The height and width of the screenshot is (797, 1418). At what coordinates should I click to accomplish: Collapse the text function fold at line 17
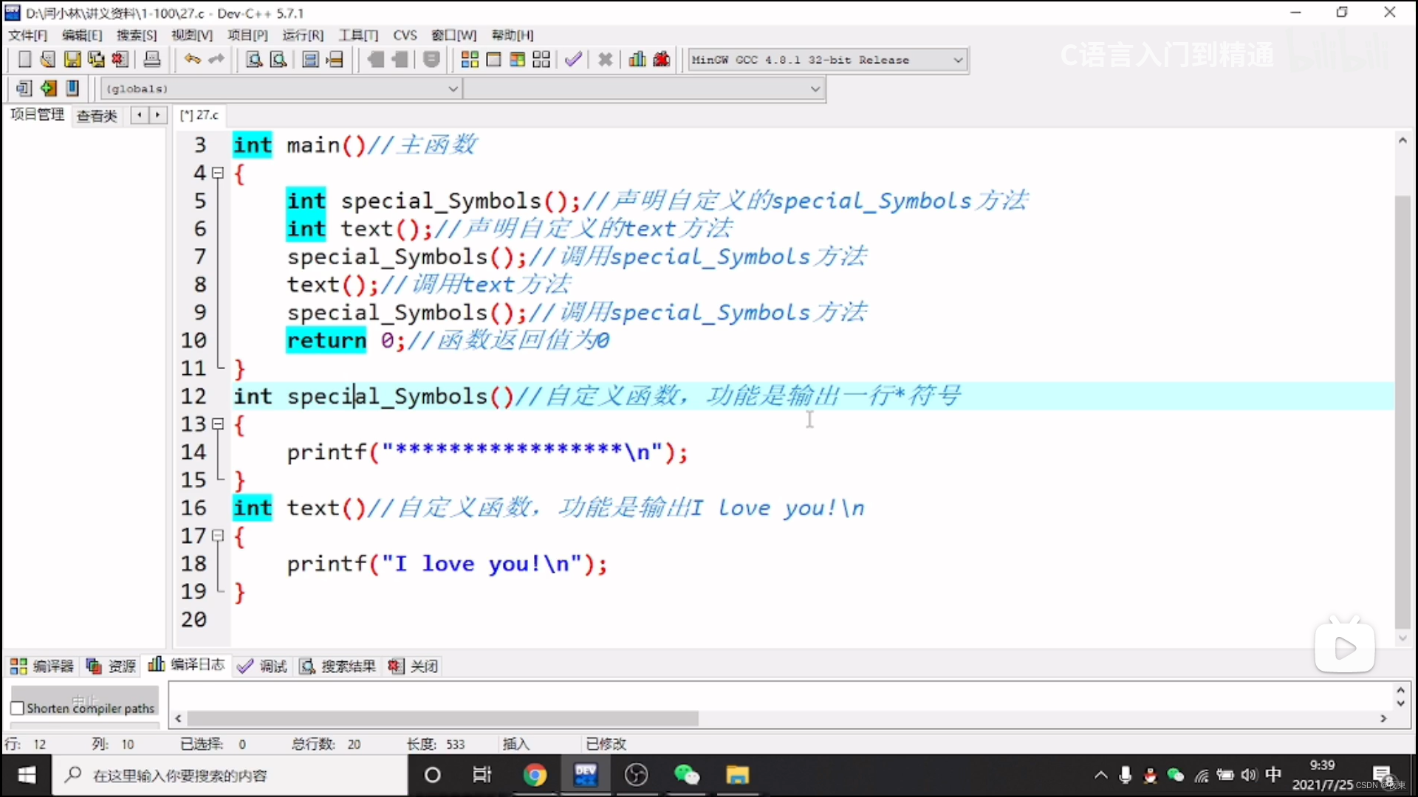[218, 536]
